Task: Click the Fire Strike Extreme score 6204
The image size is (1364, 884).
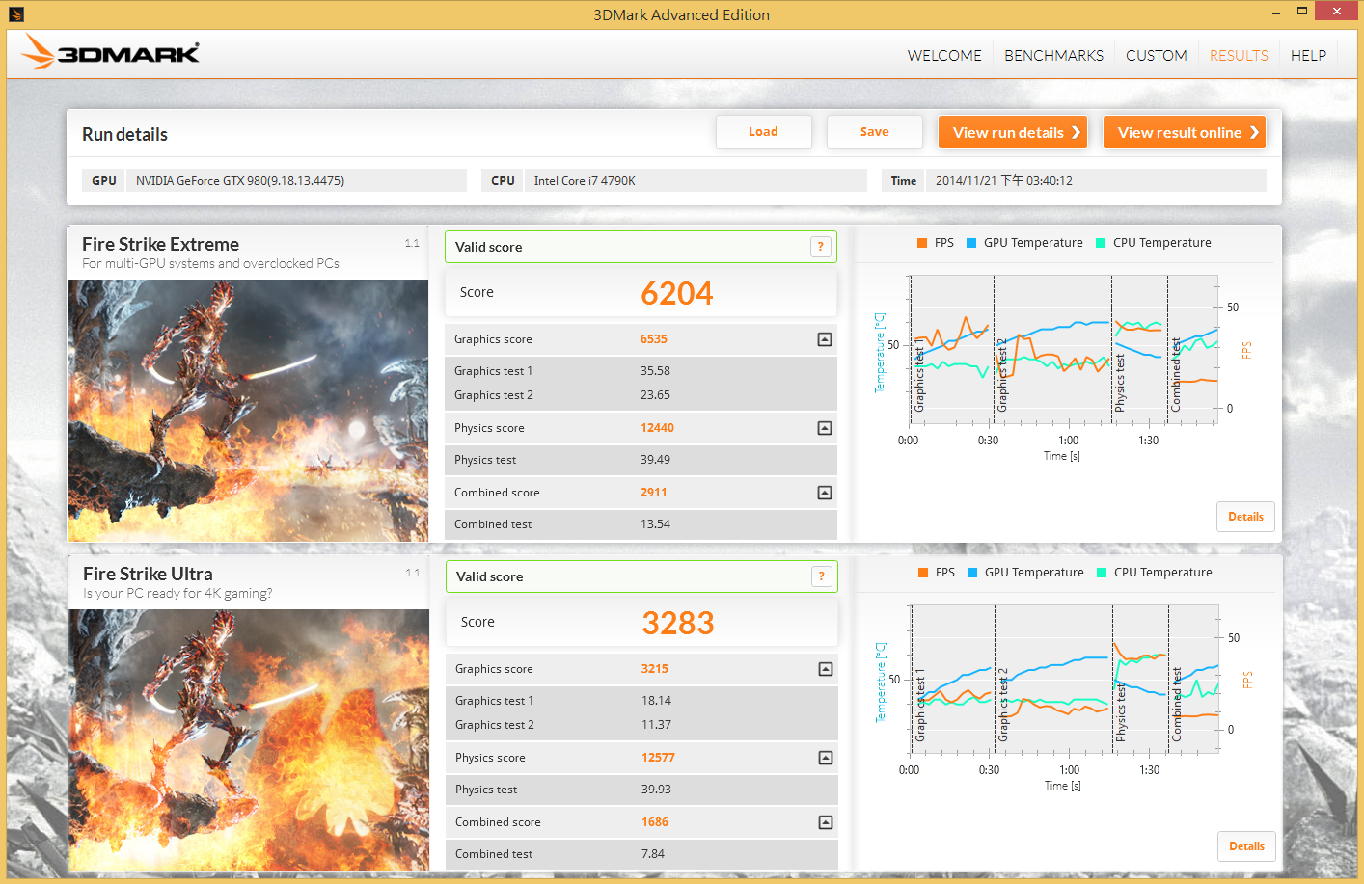Action: point(677,293)
